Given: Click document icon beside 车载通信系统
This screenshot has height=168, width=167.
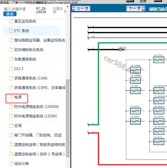Looking at the screenshot, I should [x=11, y=59].
